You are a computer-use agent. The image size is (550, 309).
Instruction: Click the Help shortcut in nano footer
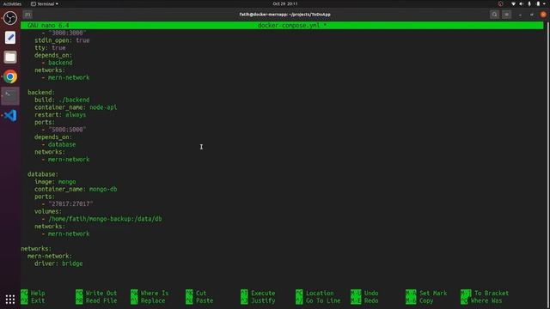38,293
